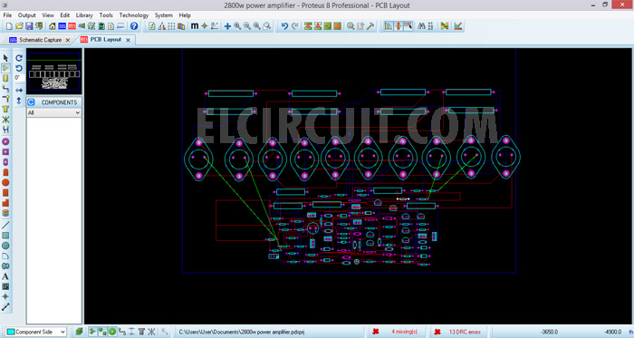This screenshot has height=338, width=634.
Task: Click into the rotation angle field
Action: [19, 78]
